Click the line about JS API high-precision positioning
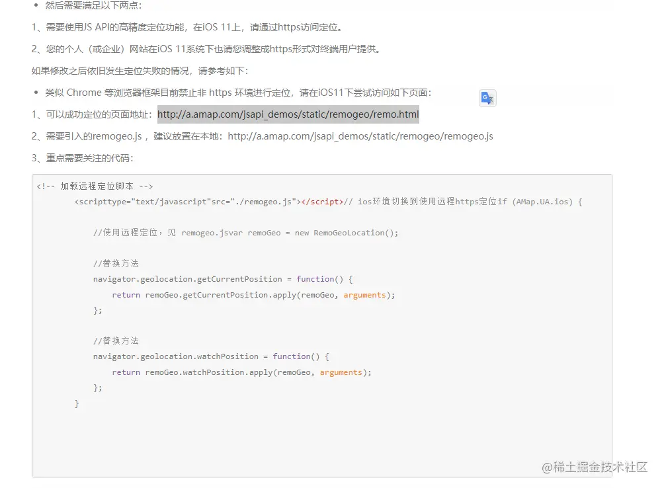 click(188, 27)
